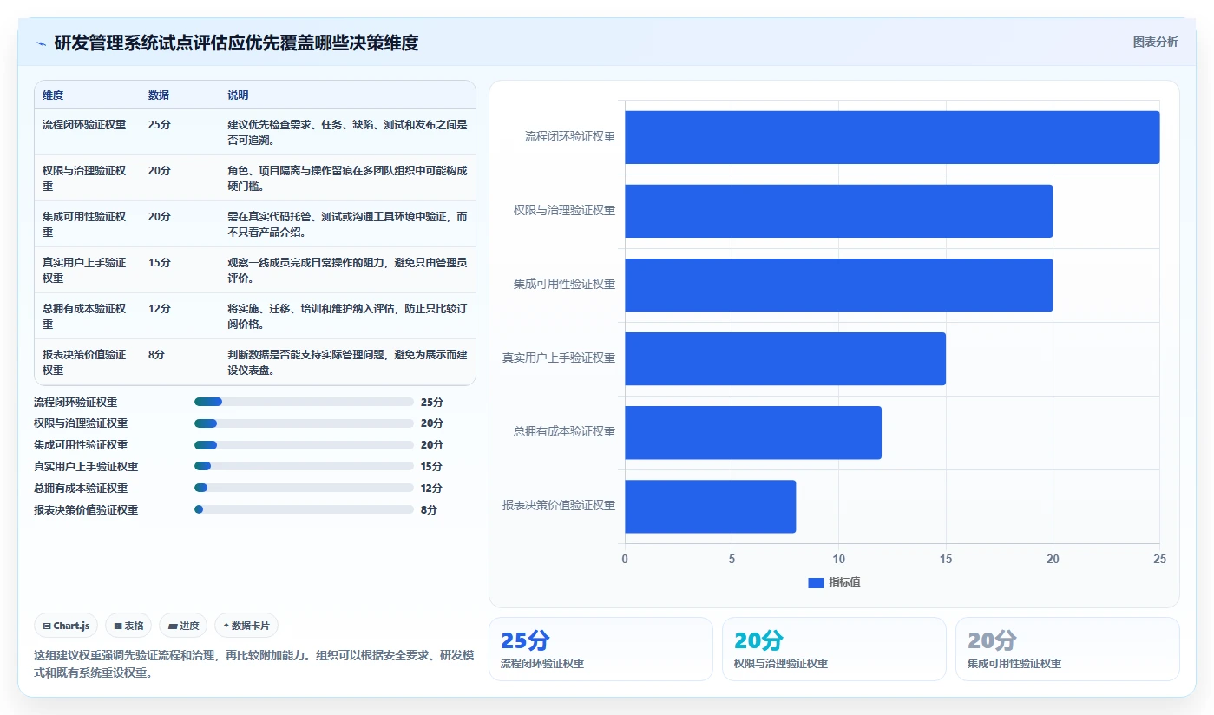
Task: Click the summary paragraph starting 这组建议权重
Action: click(x=253, y=664)
